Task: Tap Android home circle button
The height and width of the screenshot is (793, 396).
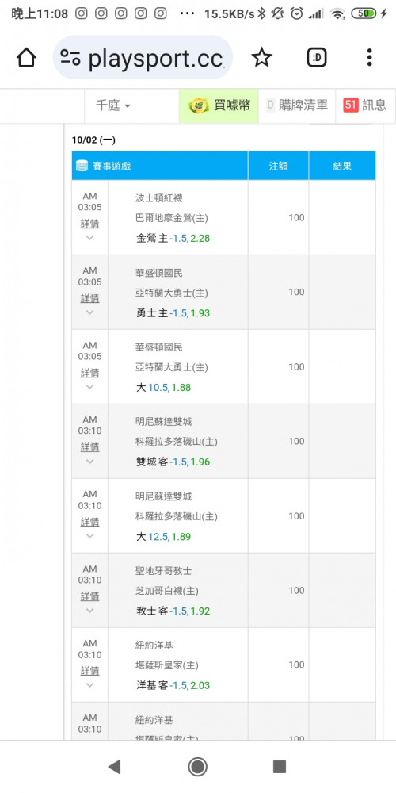Action: (197, 767)
